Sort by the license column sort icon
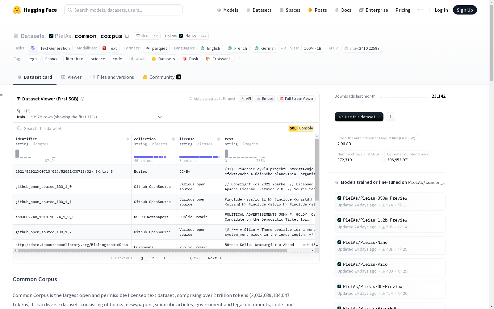 (x=219, y=139)
